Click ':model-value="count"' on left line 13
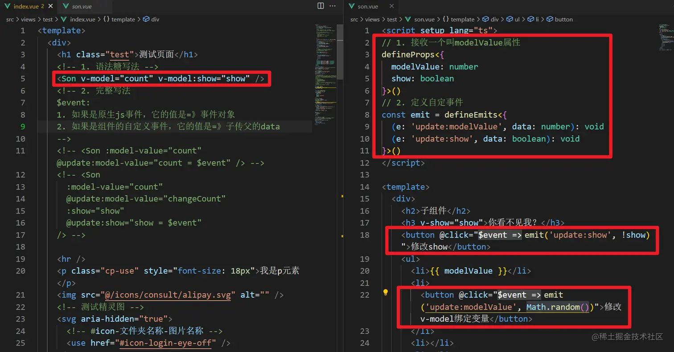 click(x=115, y=187)
